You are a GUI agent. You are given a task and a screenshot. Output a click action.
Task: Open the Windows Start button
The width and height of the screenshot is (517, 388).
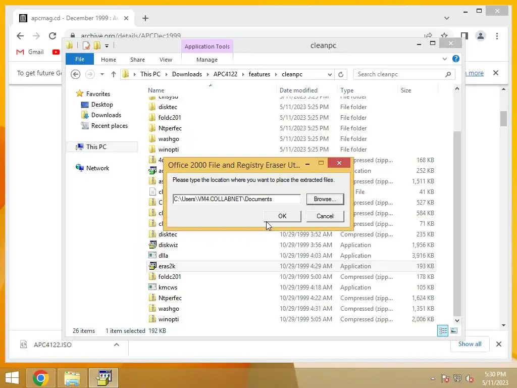pos(12,378)
